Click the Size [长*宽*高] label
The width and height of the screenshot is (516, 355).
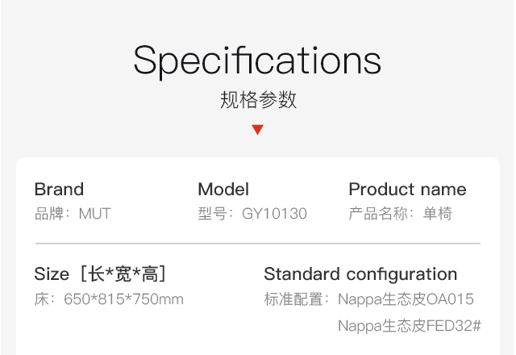tap(100, 274)
